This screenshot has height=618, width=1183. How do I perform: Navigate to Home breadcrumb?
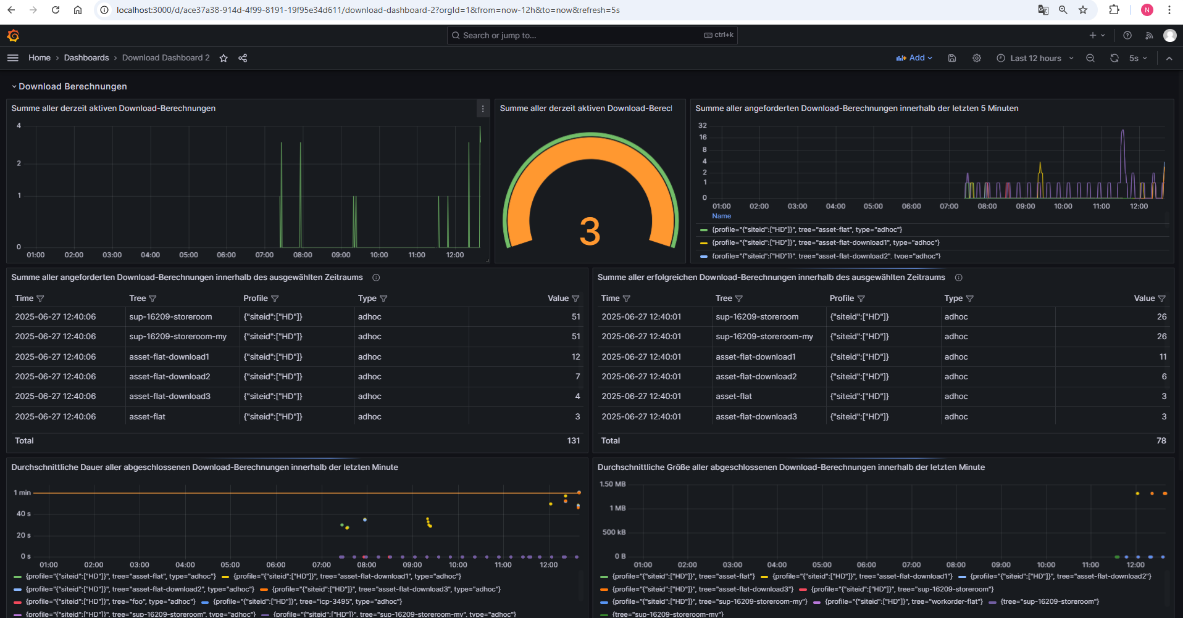(40, 58)
